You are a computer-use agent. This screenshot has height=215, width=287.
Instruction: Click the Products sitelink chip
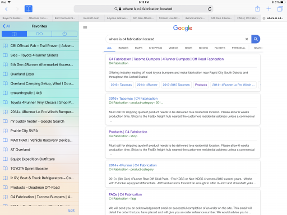click(x=201, y=85)
